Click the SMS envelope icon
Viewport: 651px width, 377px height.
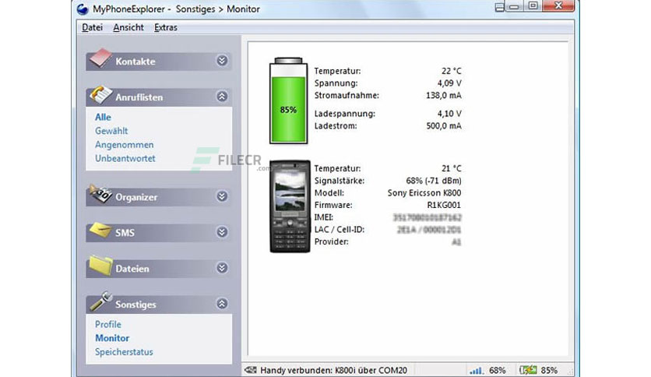tap(100, 230)
